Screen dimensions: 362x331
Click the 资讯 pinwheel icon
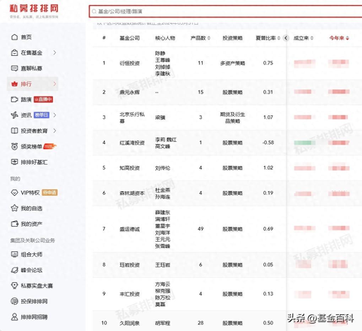(x=14, y=115)
